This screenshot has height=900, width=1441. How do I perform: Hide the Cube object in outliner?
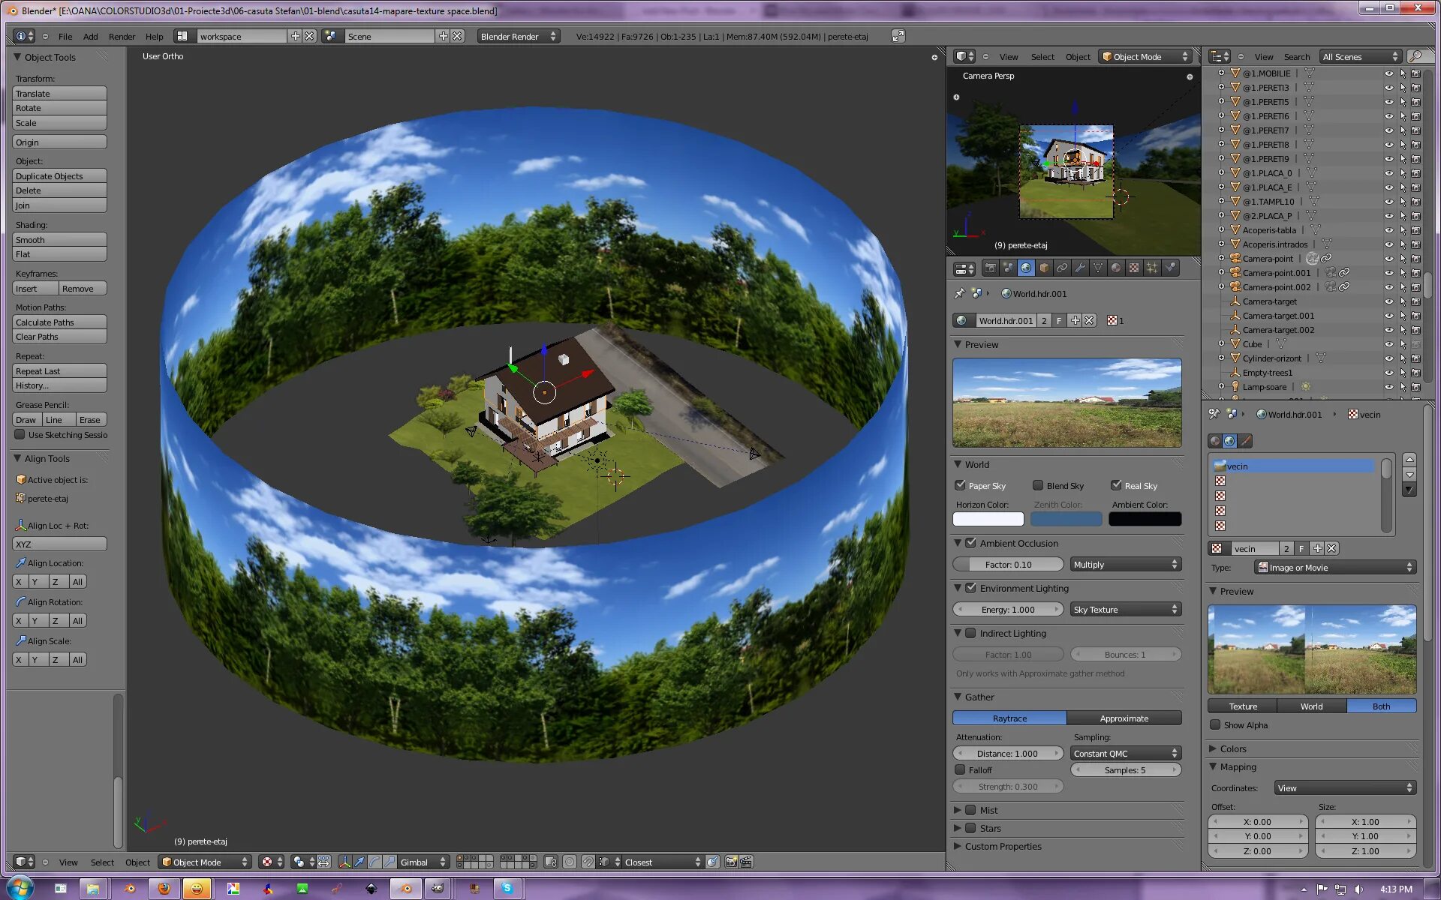(1388, 344)
